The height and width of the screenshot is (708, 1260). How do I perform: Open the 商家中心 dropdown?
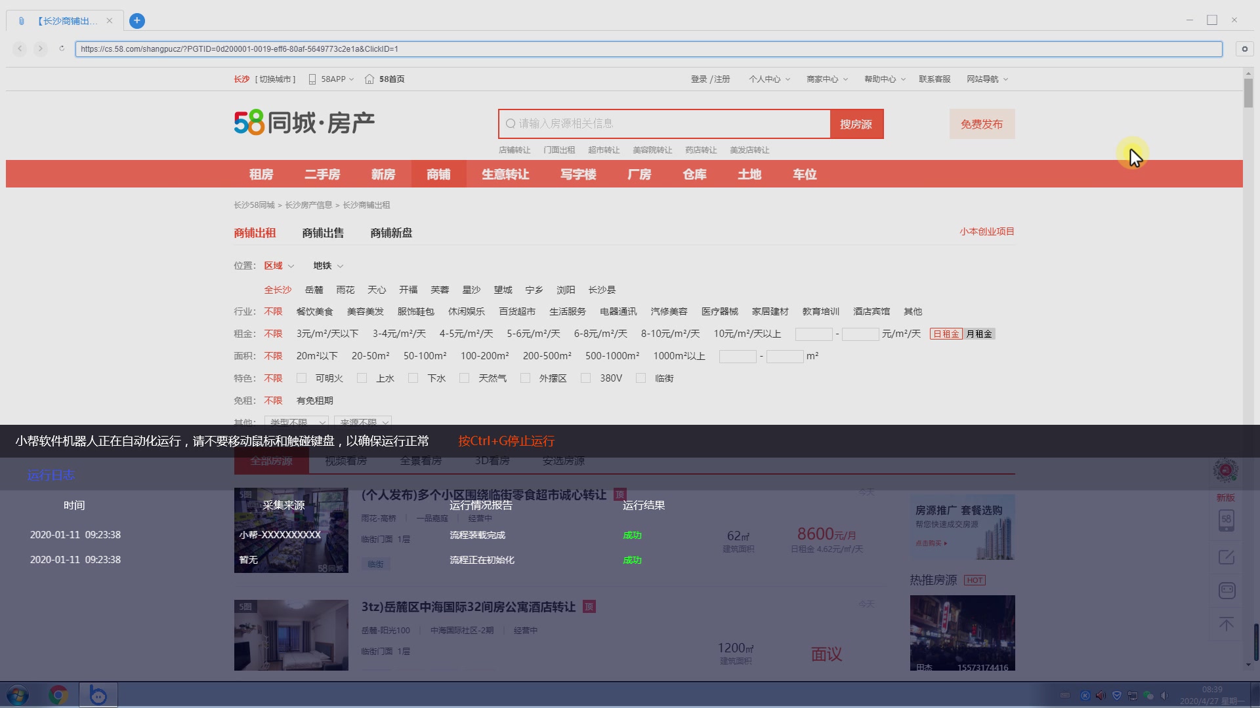pos(827,79)
